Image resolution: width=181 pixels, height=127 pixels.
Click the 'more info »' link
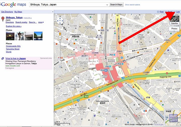28,18
